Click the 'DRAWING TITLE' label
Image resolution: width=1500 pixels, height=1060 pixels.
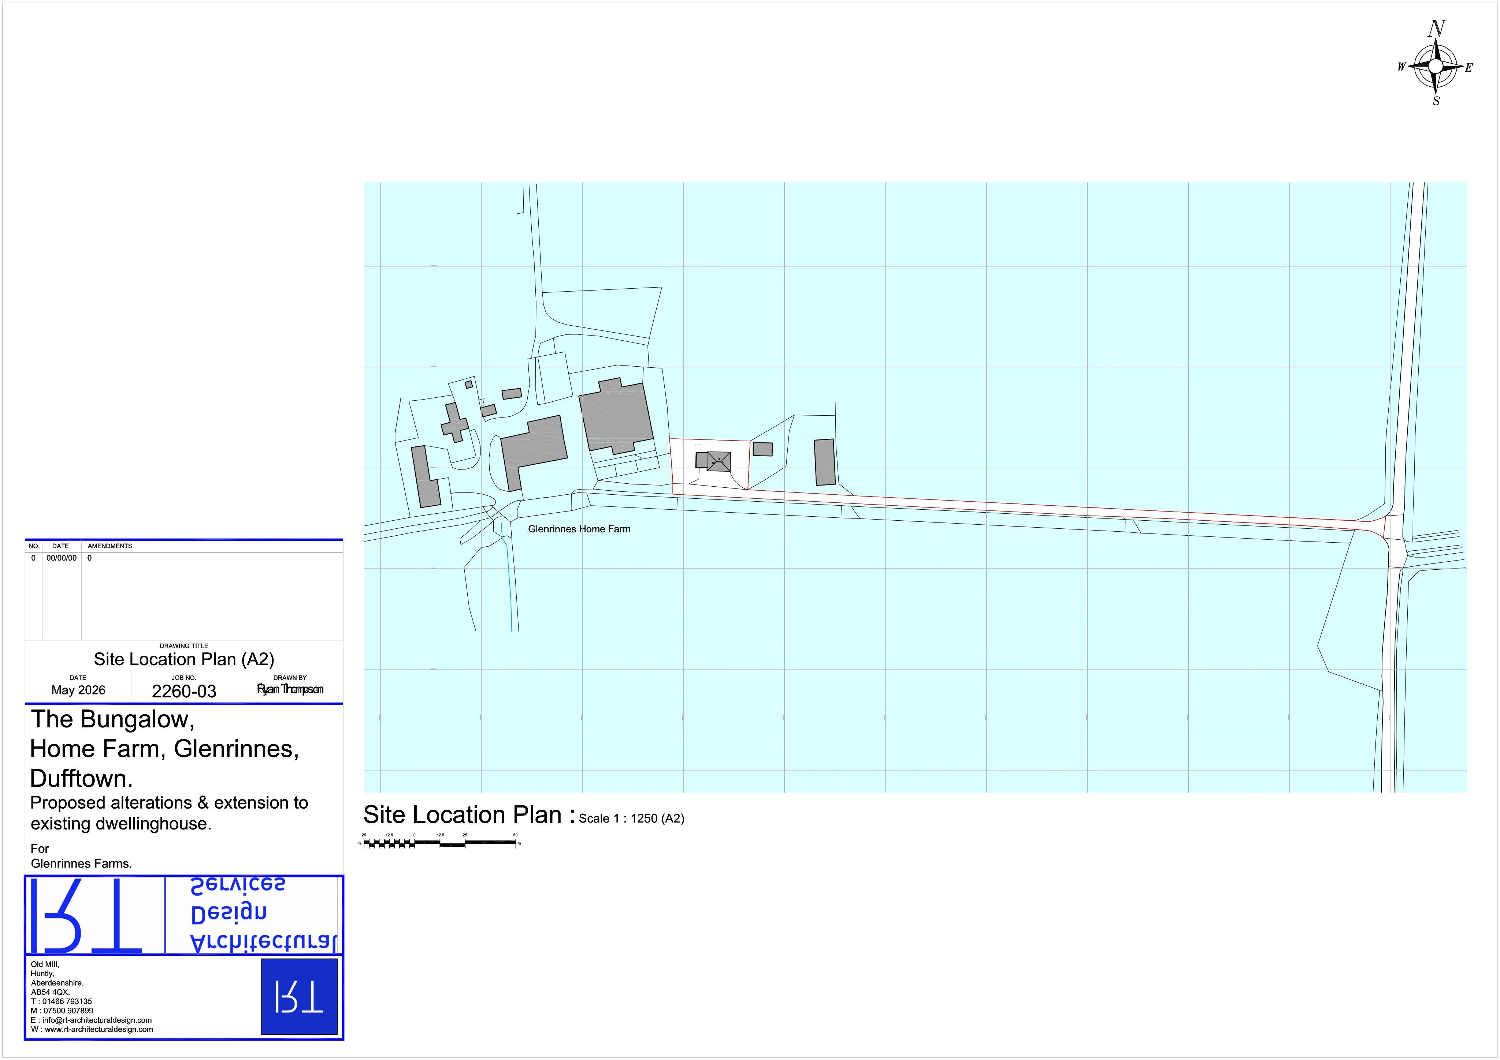point(183,645)
